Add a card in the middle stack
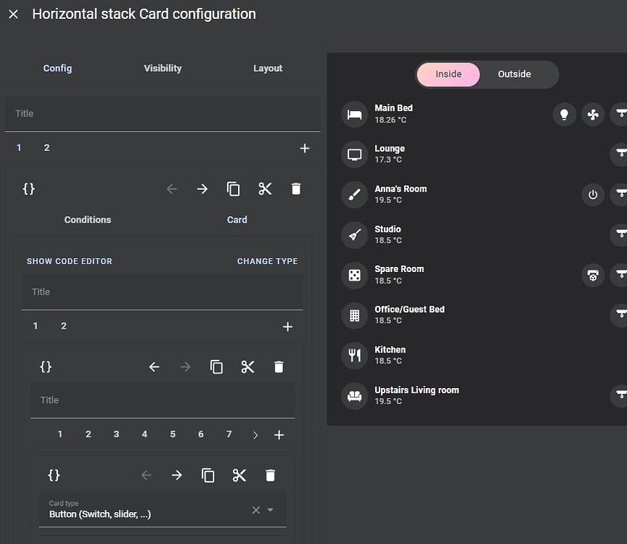 287,327
